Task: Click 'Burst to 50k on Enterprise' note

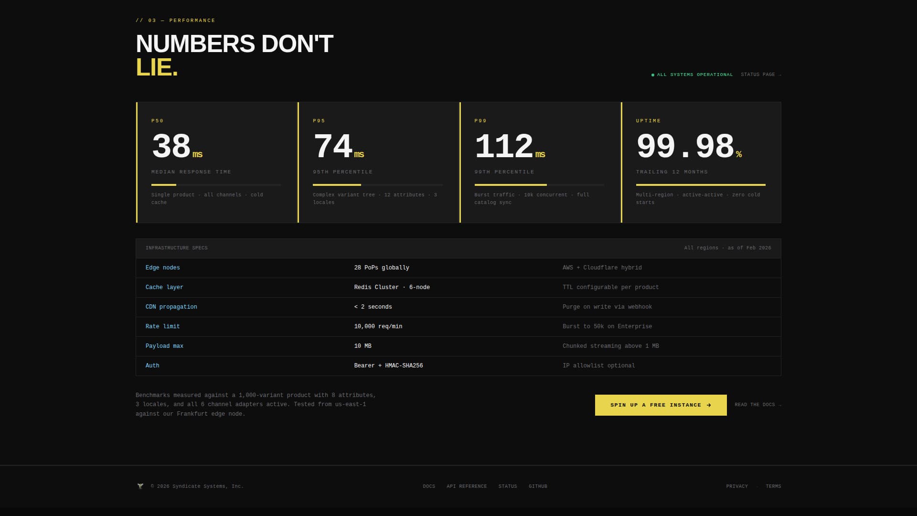Action: point(607,327)
